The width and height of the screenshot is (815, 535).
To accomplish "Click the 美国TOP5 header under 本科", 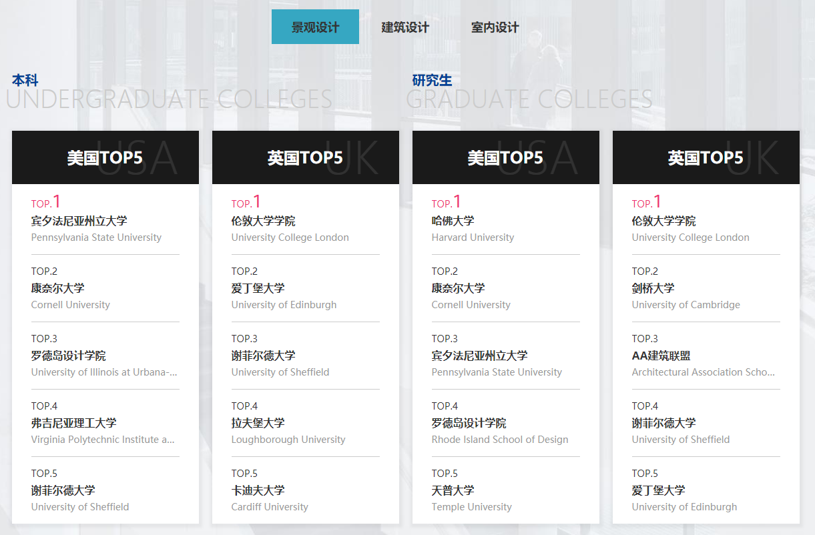I will coord(105,157).
